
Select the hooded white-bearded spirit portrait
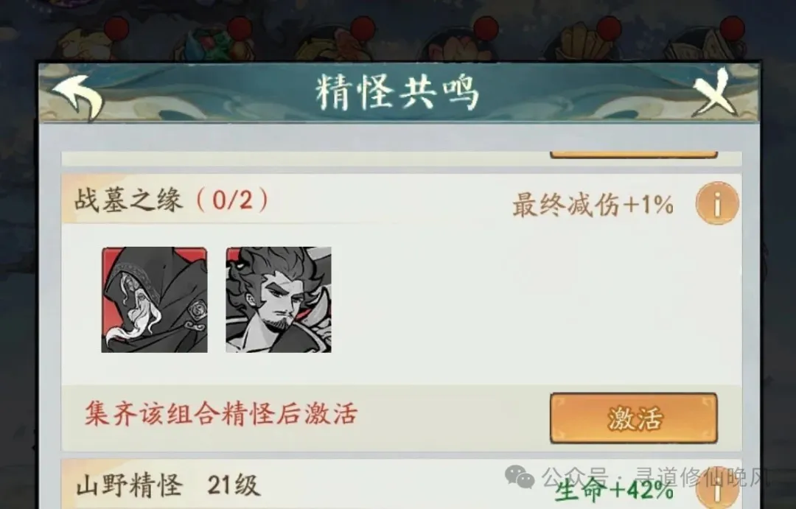pos(154,299)
